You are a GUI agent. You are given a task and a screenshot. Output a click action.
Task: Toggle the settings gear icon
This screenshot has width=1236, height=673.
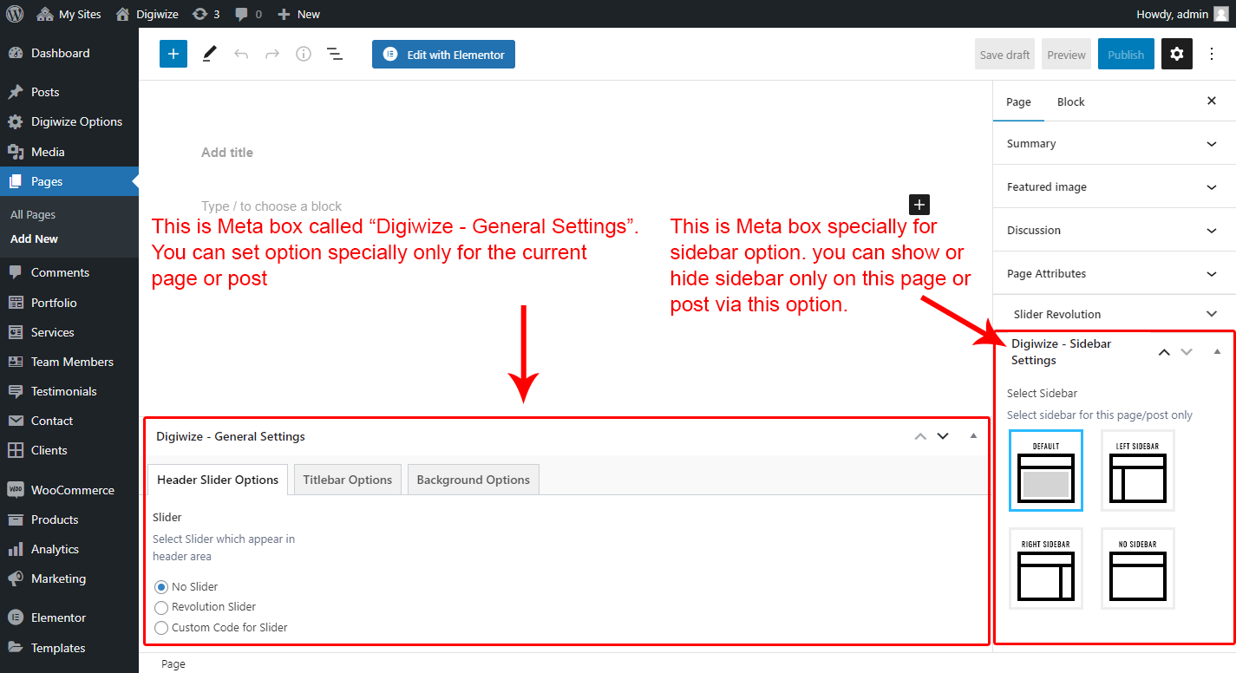point(1176,54)
